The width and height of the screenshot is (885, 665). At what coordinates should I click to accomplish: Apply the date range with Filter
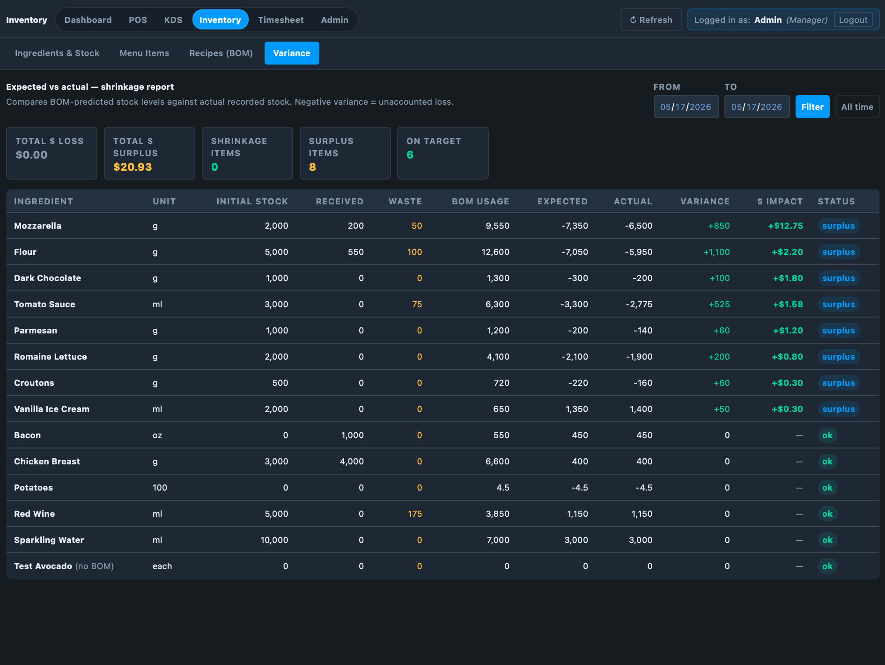pyautogui.click(x=812, y=107)
